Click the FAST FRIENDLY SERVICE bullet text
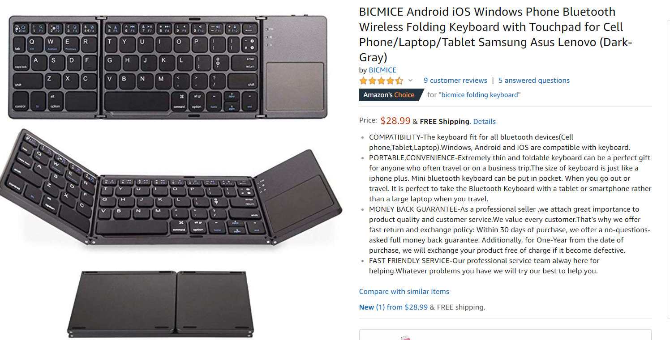Image resolution: width=670 pixels, height=340 pixels. point(484,266)
